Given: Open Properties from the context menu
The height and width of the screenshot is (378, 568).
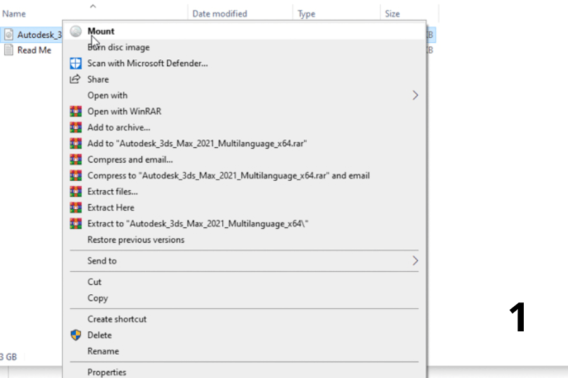Looking at the screenshot, I should (107, 372).
